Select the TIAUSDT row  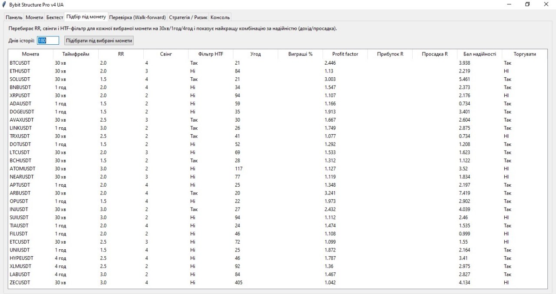click(278, 226)
